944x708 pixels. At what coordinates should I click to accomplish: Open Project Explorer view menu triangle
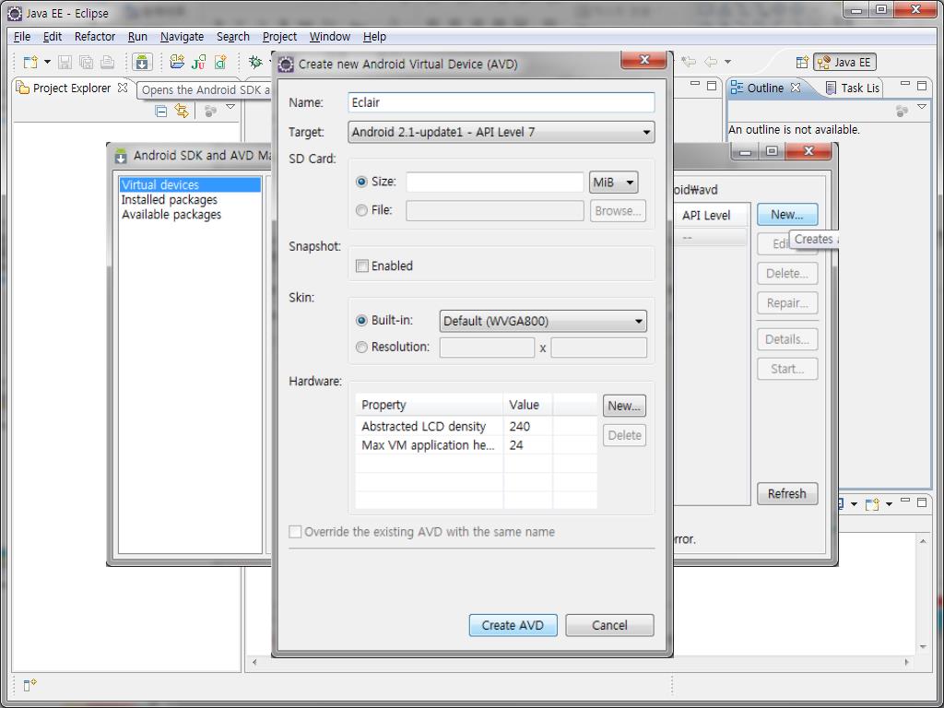point(230,107)
